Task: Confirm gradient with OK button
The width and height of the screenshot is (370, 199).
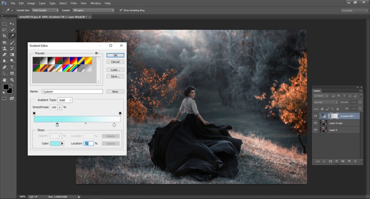Action: click(x=115, y=55)
